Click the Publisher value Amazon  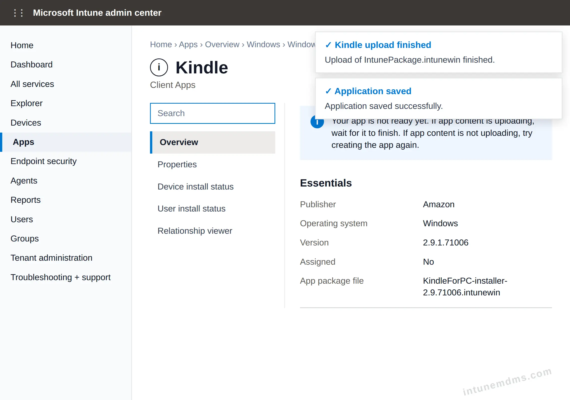pos(438,204)
